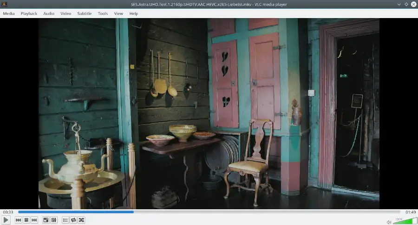Expand the Audio menu
418x225 pixels.
[x=49, y=13]
